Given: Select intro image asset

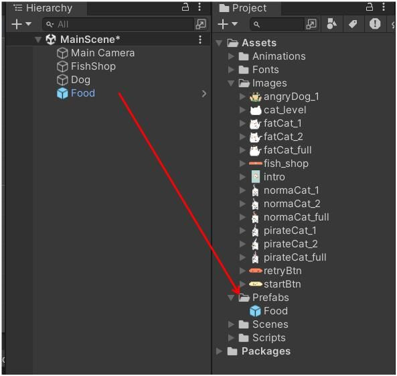Looking at the screenshot, I should pos(274,177).
